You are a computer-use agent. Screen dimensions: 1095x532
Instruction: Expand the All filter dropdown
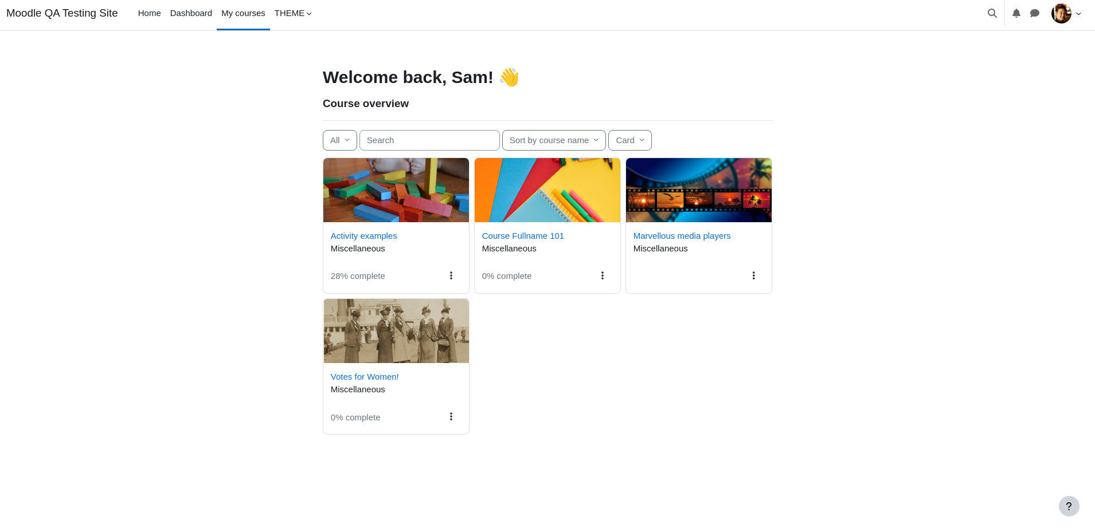click(x=340, y=140)
